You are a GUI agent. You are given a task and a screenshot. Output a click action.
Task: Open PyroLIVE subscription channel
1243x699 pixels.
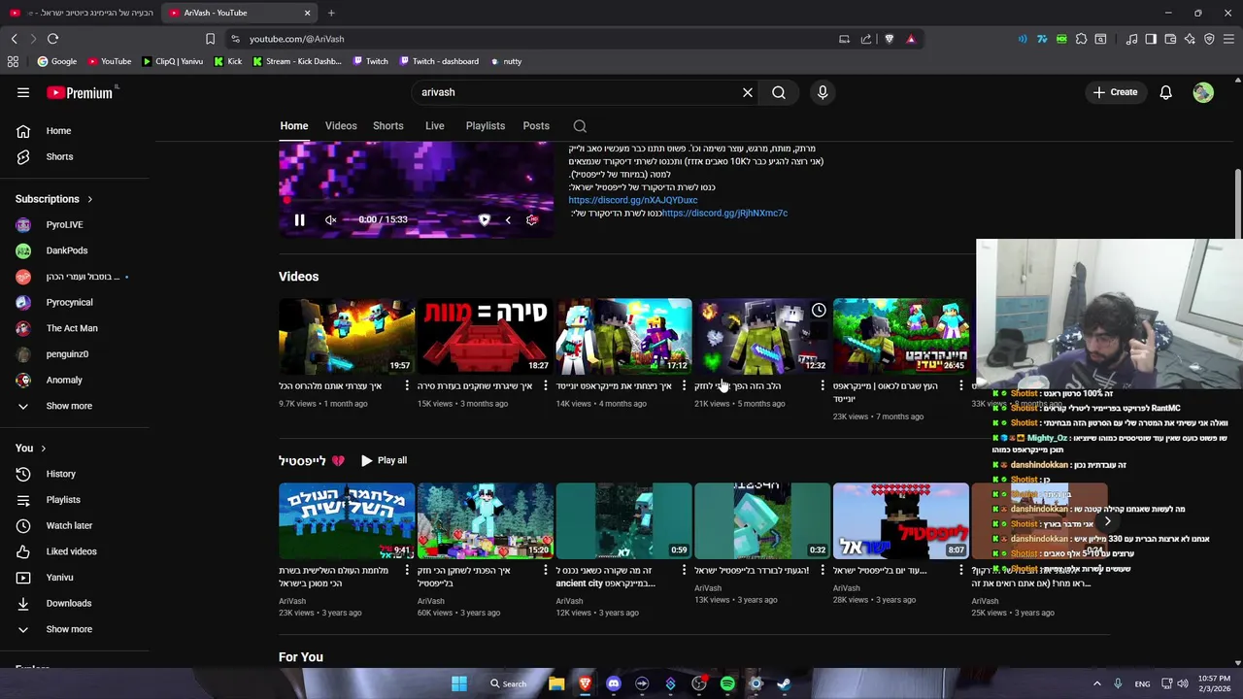75,224
